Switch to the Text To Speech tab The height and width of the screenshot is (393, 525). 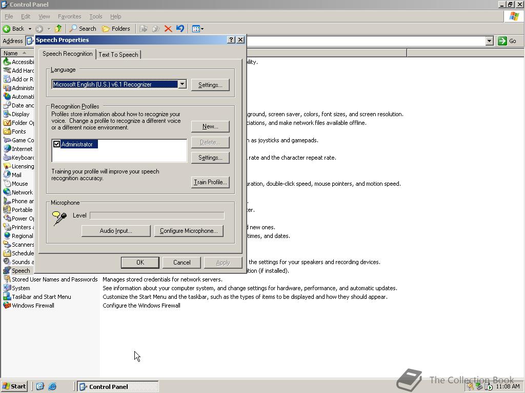coord(118,54)
